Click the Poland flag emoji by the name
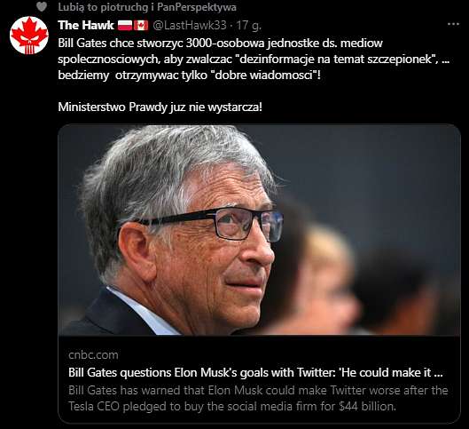 coord(125,26)
